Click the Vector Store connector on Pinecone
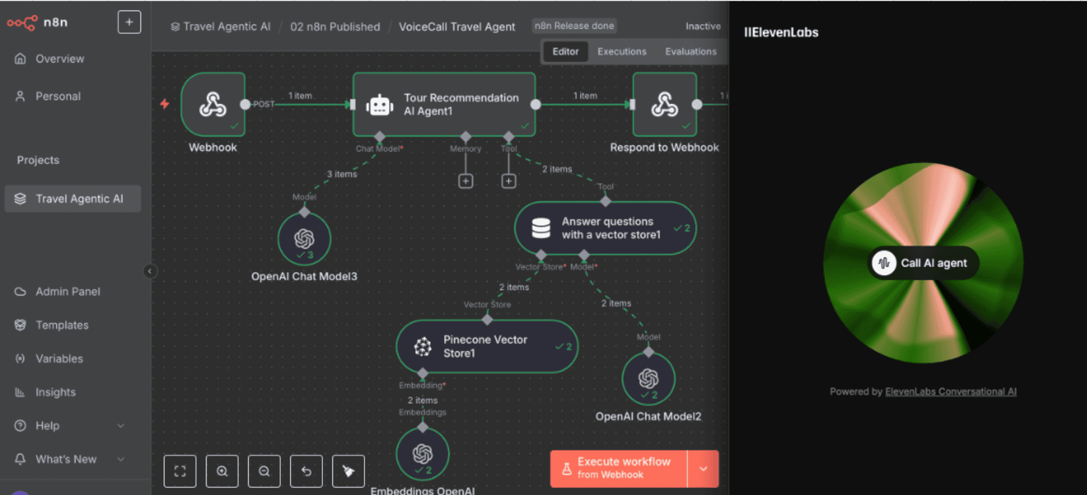This screenshot has height=495, width=1087. point(487,319)
